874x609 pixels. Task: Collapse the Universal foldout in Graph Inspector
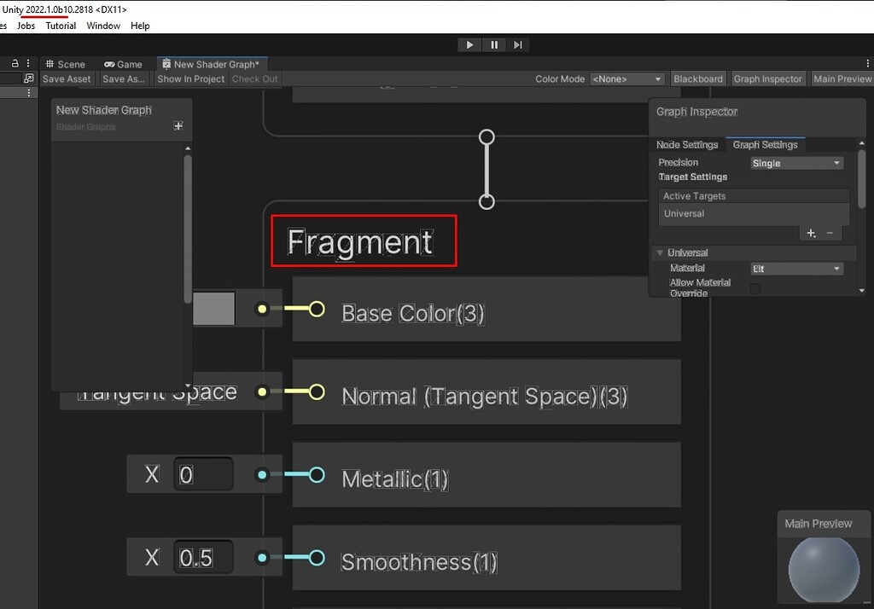click(x=659, y=252)
